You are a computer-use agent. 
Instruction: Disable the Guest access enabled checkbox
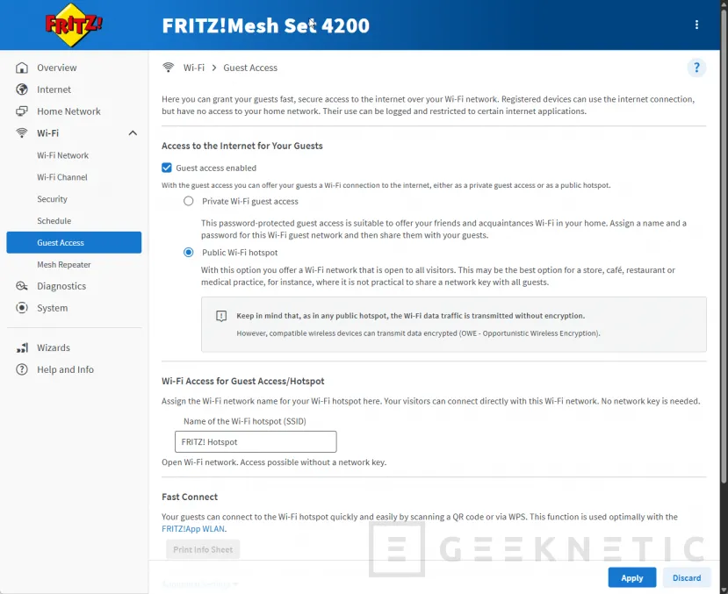(x=167, y=168)
